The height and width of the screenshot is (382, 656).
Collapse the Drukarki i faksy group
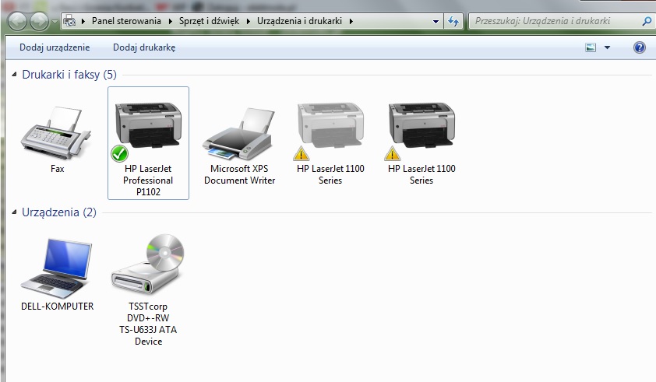(14, 75)
